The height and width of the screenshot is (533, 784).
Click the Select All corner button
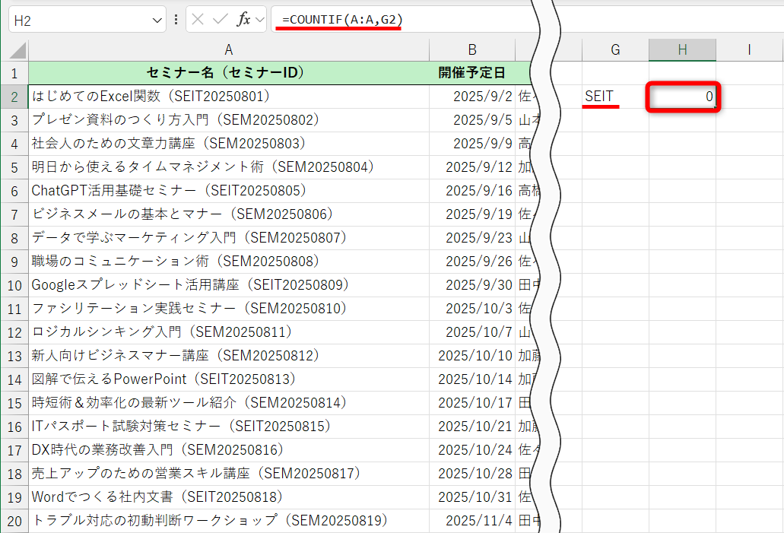[16, 49]
